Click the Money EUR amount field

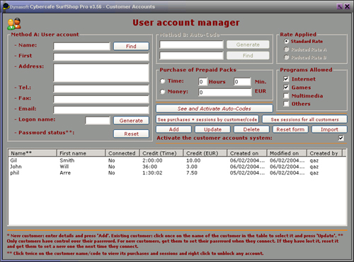point(225,92)
